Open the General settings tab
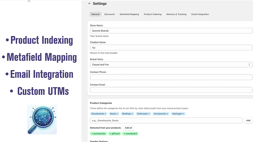This screenshot has width=253, height=142. point(96,14)
